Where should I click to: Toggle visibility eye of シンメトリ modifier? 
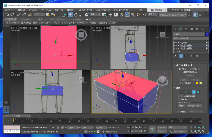tap(175, 43)
